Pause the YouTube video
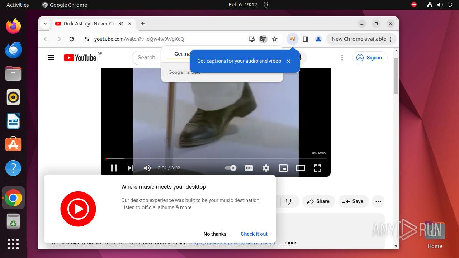Screen dimensions: 459x258 pos(114,168)
